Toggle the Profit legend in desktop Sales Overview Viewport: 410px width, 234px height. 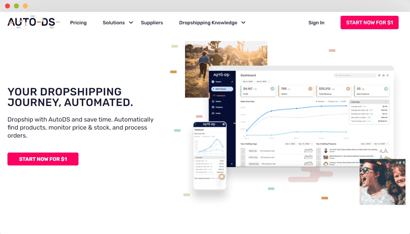point(343,102)
